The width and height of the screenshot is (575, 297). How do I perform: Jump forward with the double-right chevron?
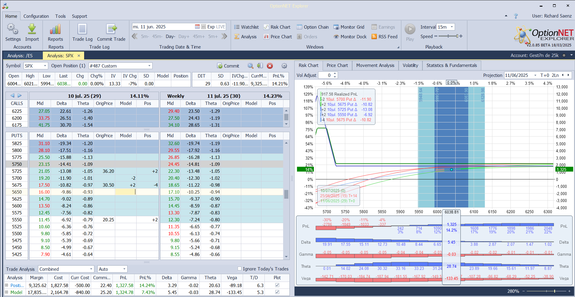(x=224, y=36)
